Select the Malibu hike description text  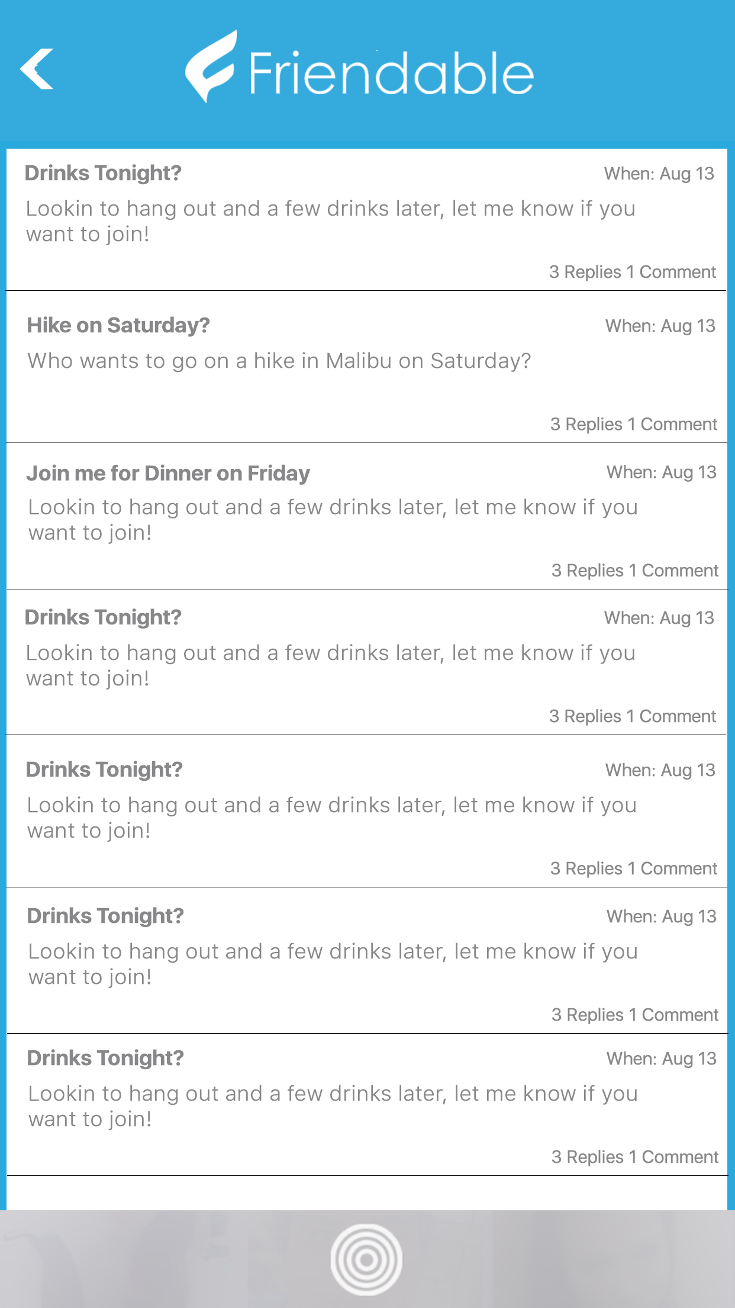tap(279, 361)
